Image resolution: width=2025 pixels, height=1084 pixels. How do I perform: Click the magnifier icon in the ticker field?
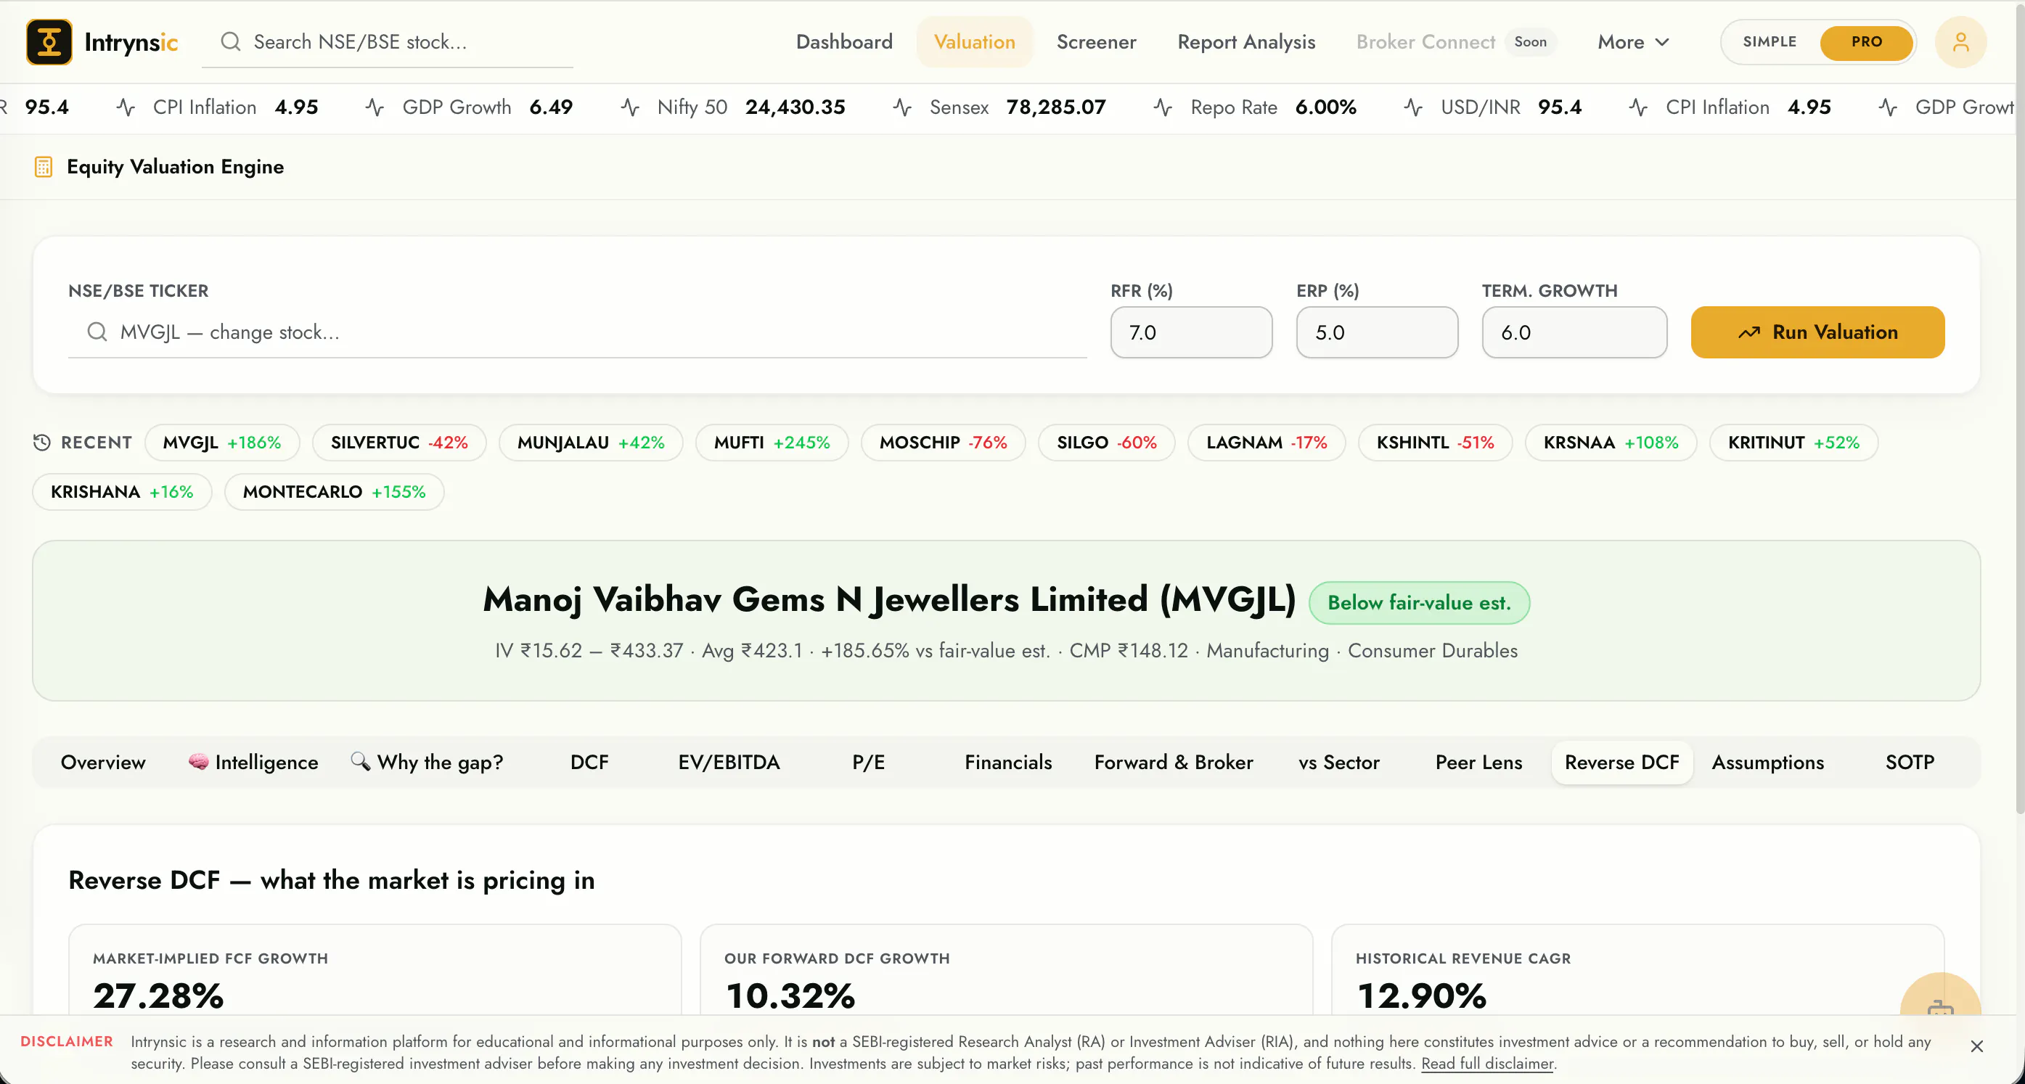(97, 332)
